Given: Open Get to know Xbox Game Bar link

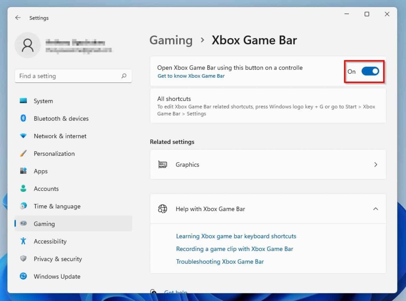Looking at the screenshot, I should (191, 76).
